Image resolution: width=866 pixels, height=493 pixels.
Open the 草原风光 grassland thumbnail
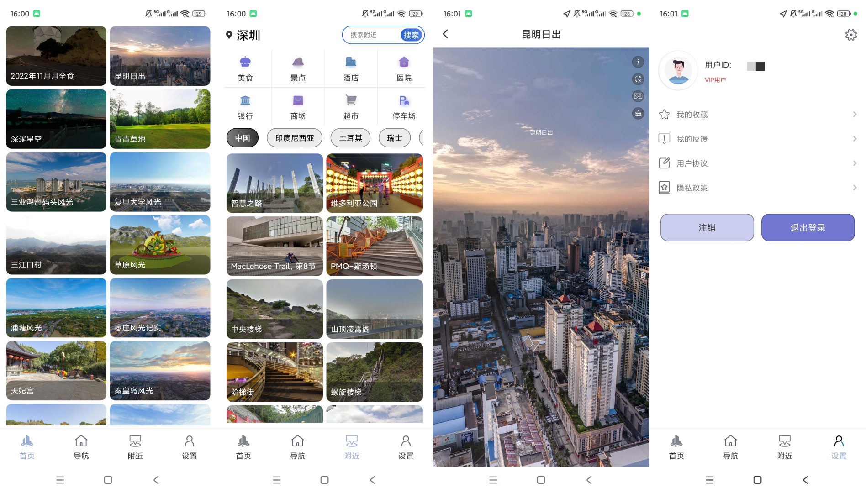160,245
